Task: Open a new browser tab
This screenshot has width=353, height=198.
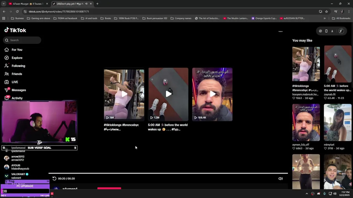Action: click(97, 4)
